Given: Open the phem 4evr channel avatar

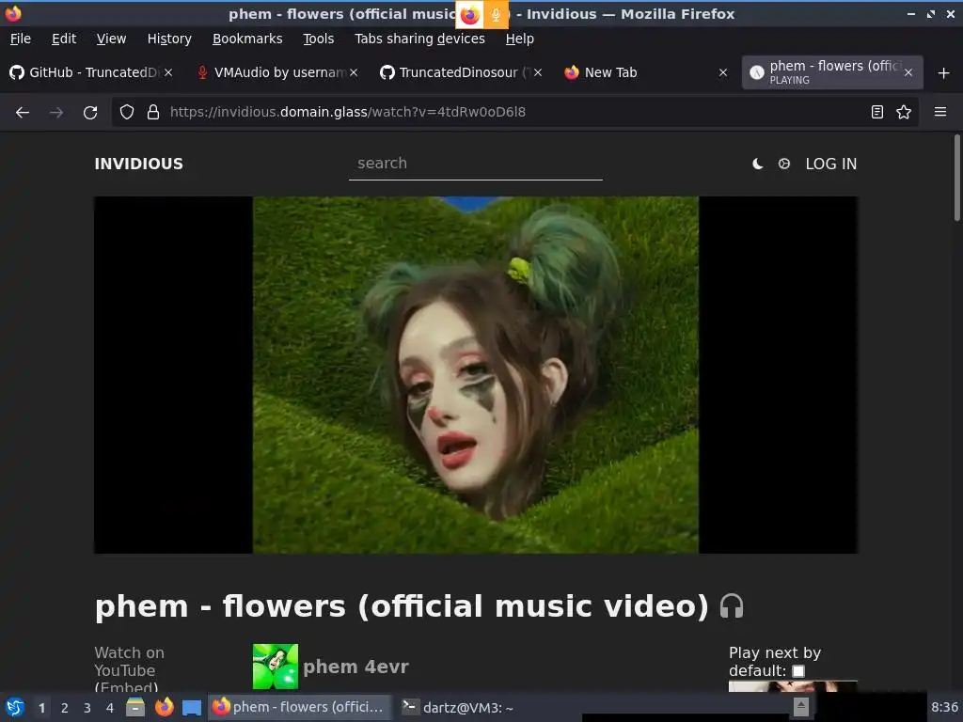Looking at the screenshot, I should pos(276,667).
